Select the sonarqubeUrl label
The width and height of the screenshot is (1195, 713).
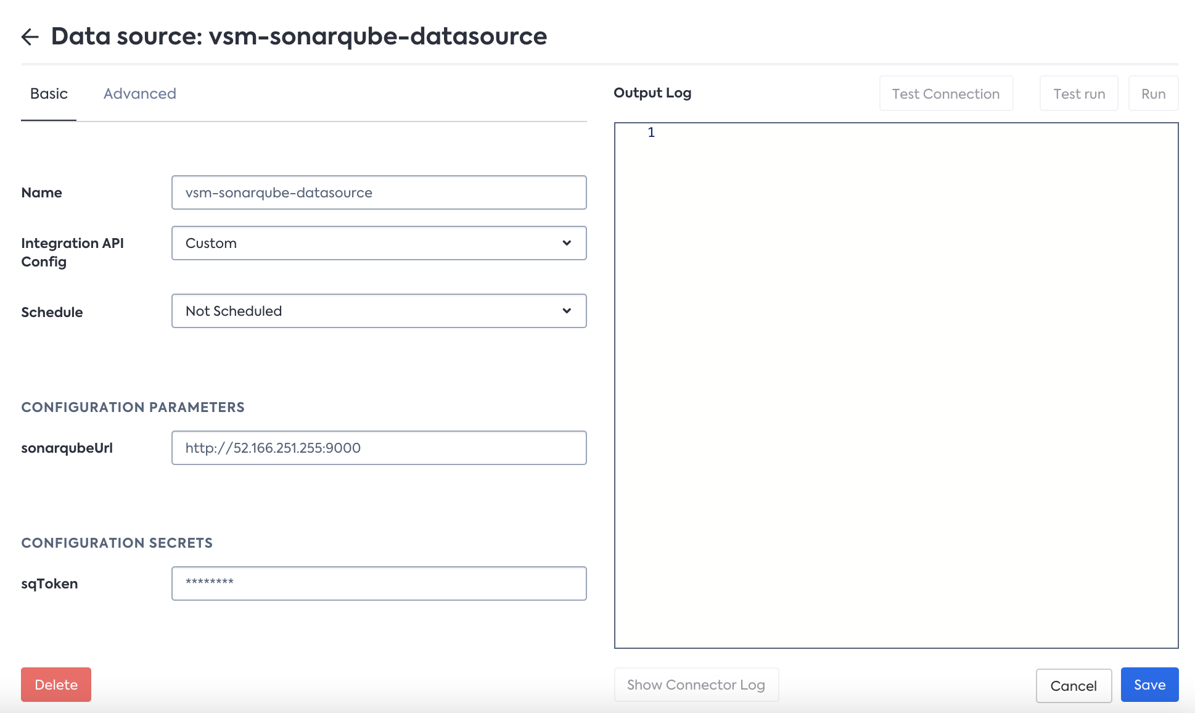point(67,448)
